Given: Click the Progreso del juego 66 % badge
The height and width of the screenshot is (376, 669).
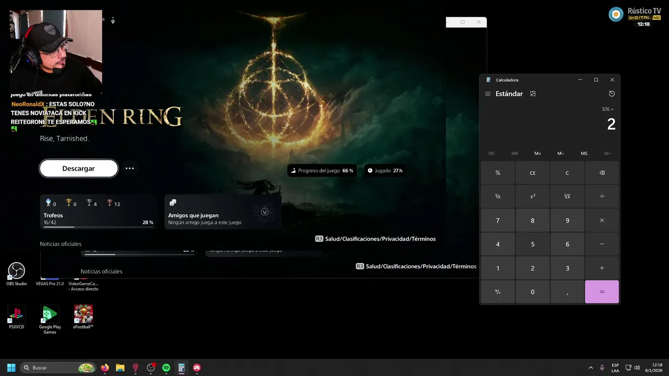Looking at the screenshot, I should tap(322, 171).
